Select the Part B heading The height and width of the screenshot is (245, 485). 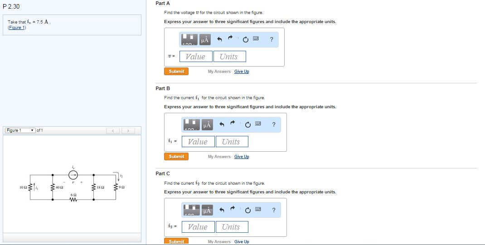pos(163,88)
